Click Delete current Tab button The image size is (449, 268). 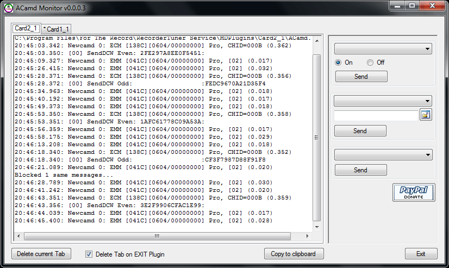tap(41, 254)
